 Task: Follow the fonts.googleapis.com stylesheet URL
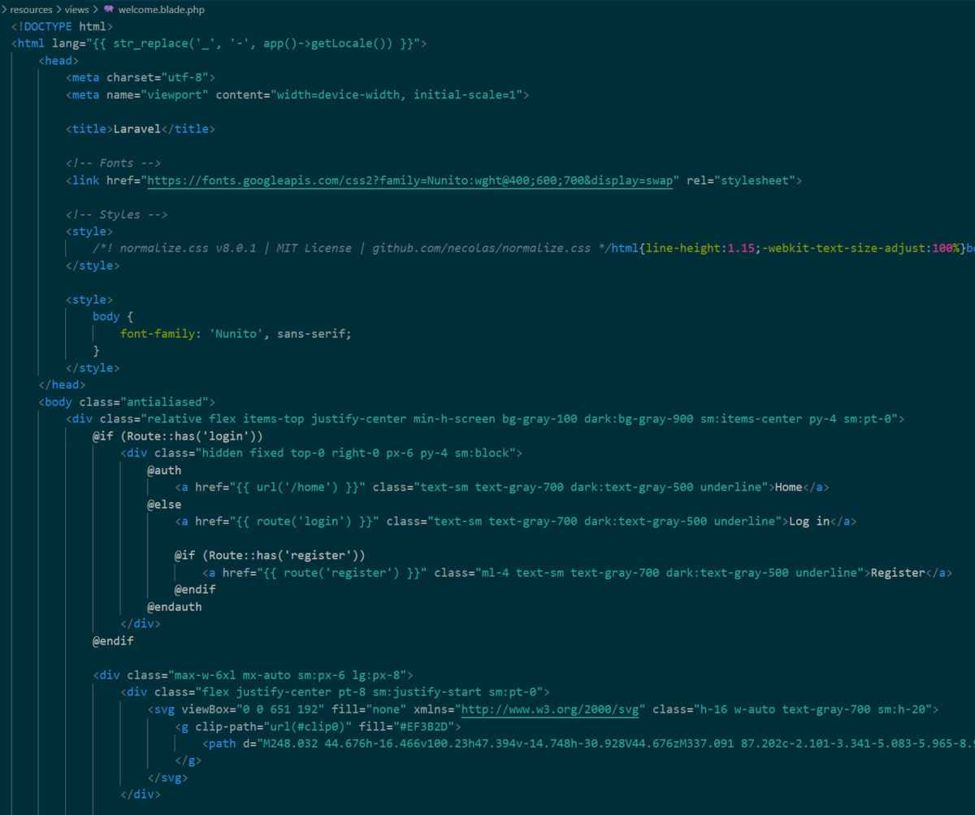410,180
